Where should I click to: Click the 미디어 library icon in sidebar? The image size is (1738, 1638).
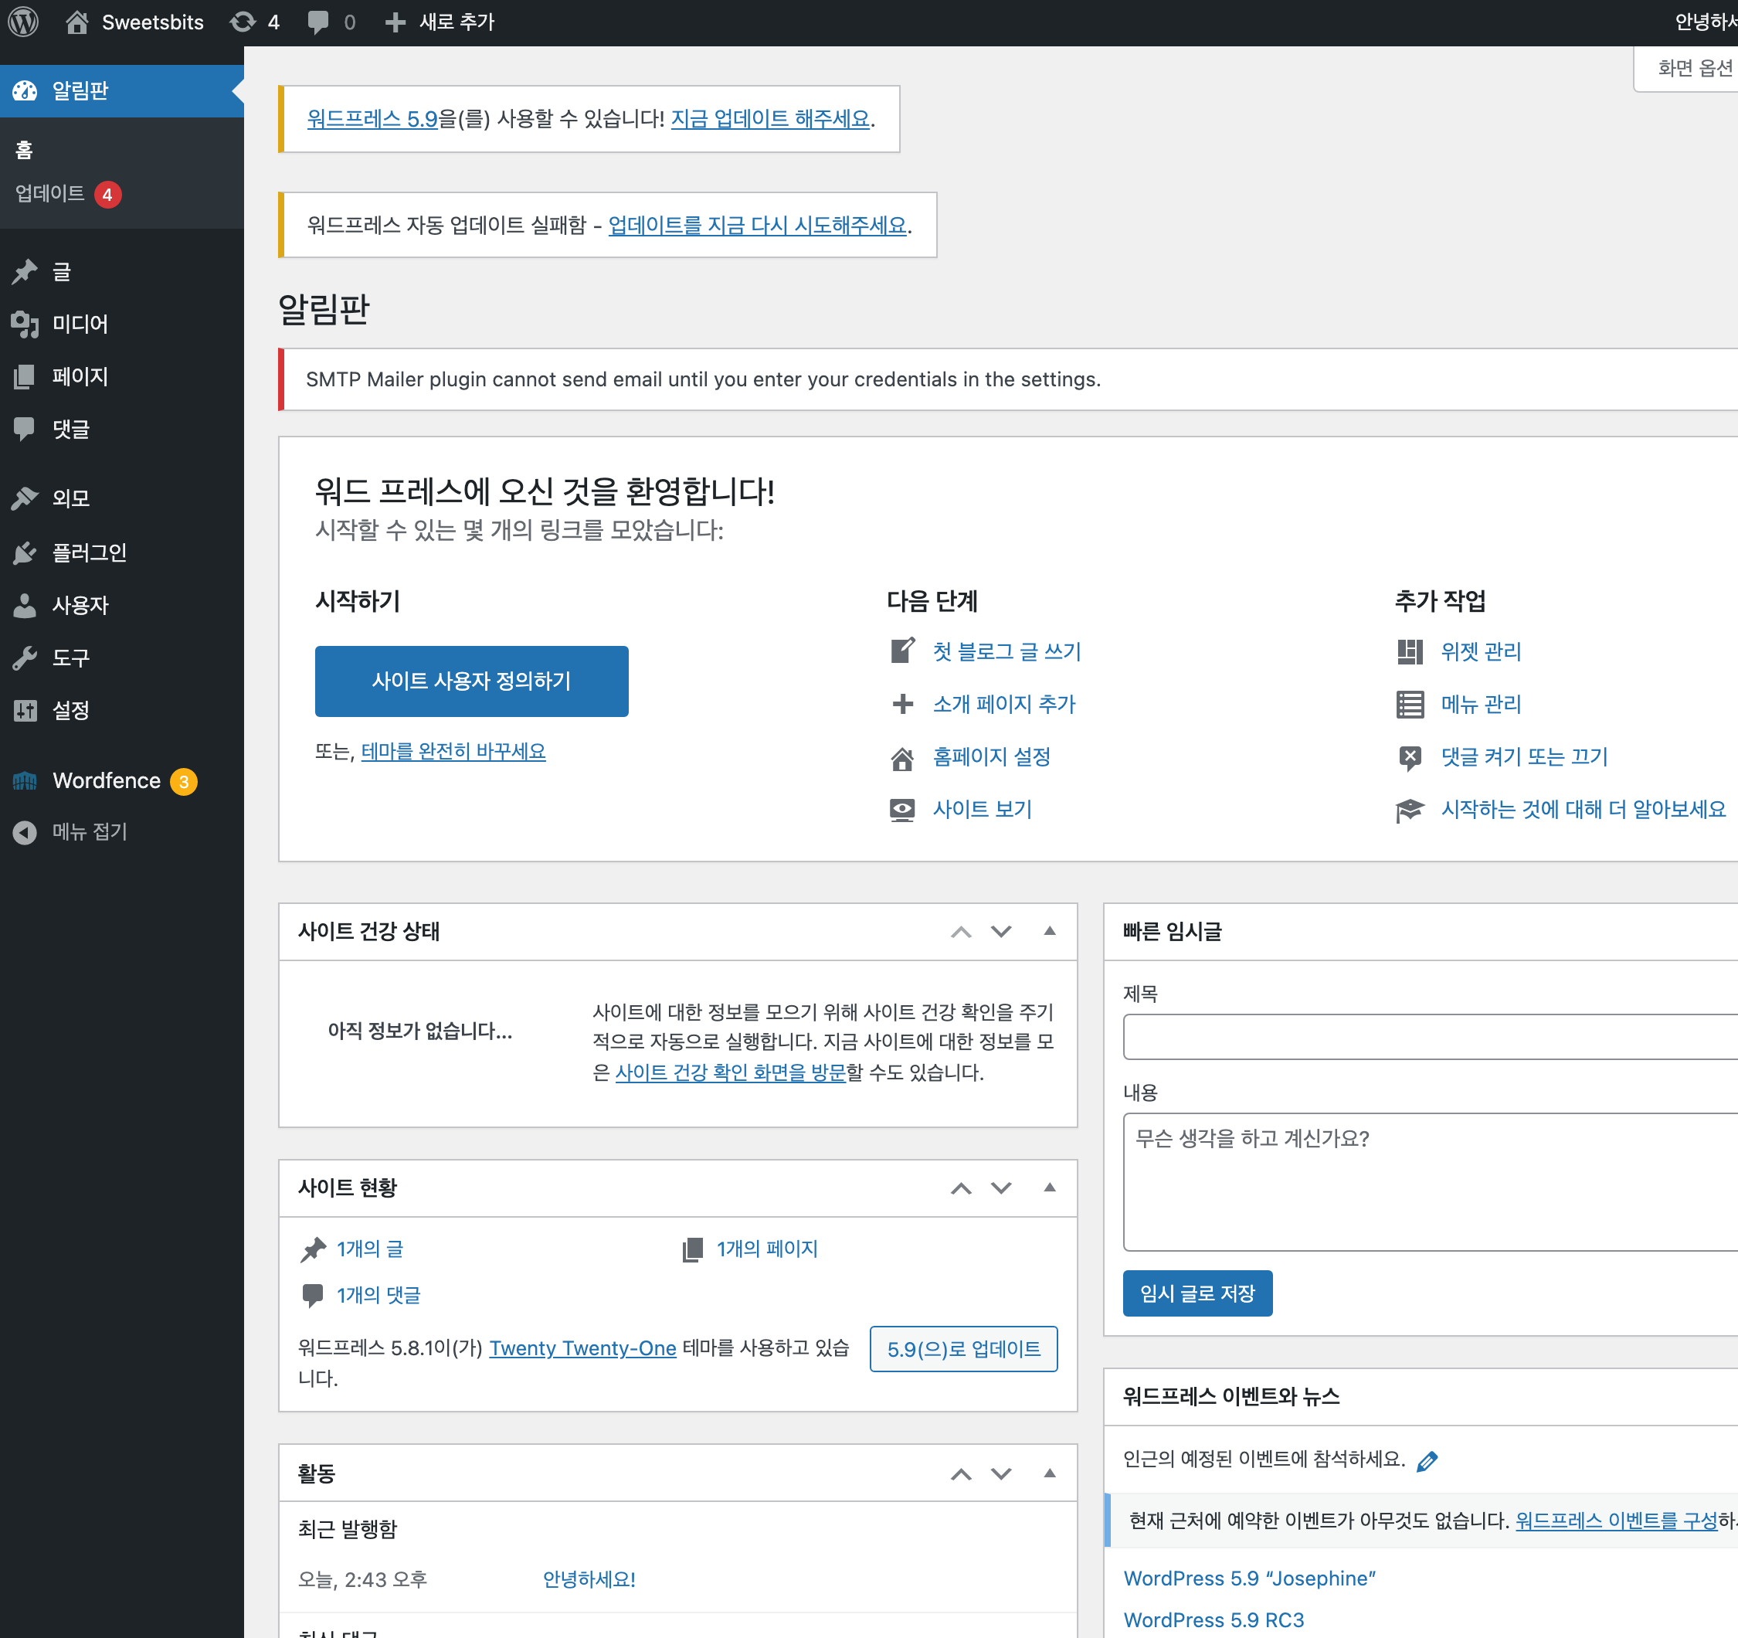tap(25, 325)
